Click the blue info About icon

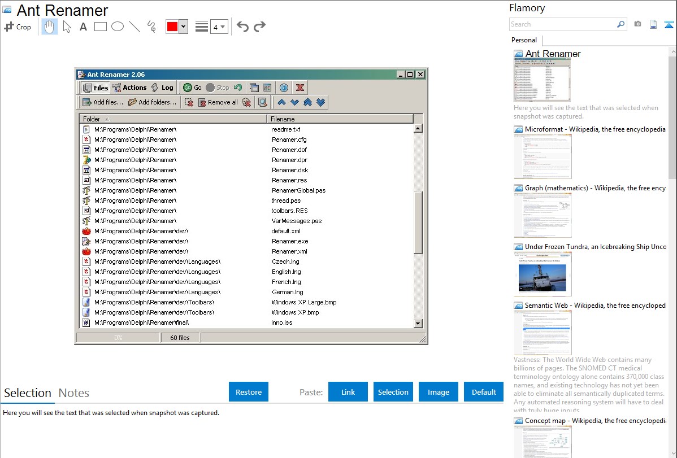284,88
